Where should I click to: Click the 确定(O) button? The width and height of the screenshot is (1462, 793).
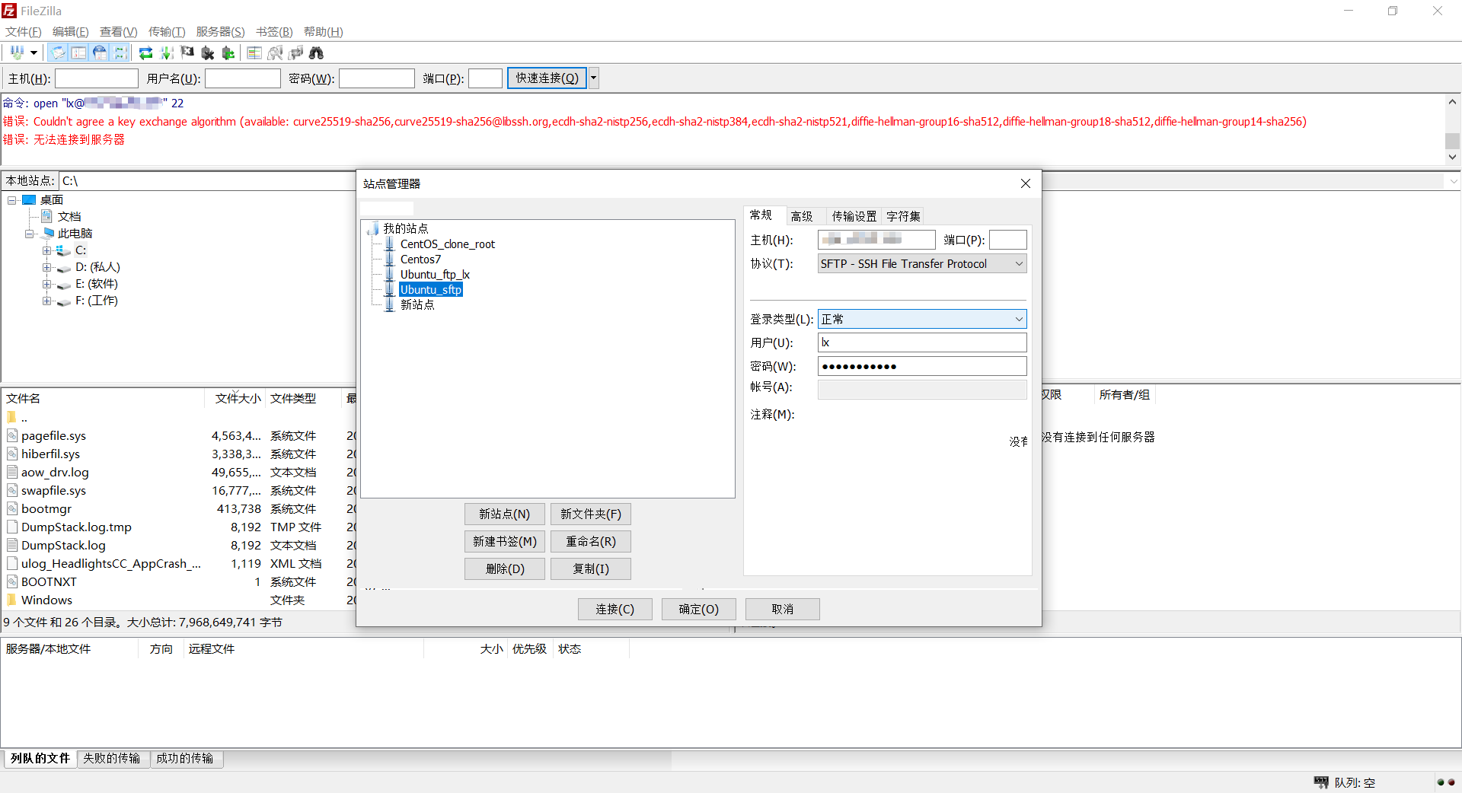[699, 610]
